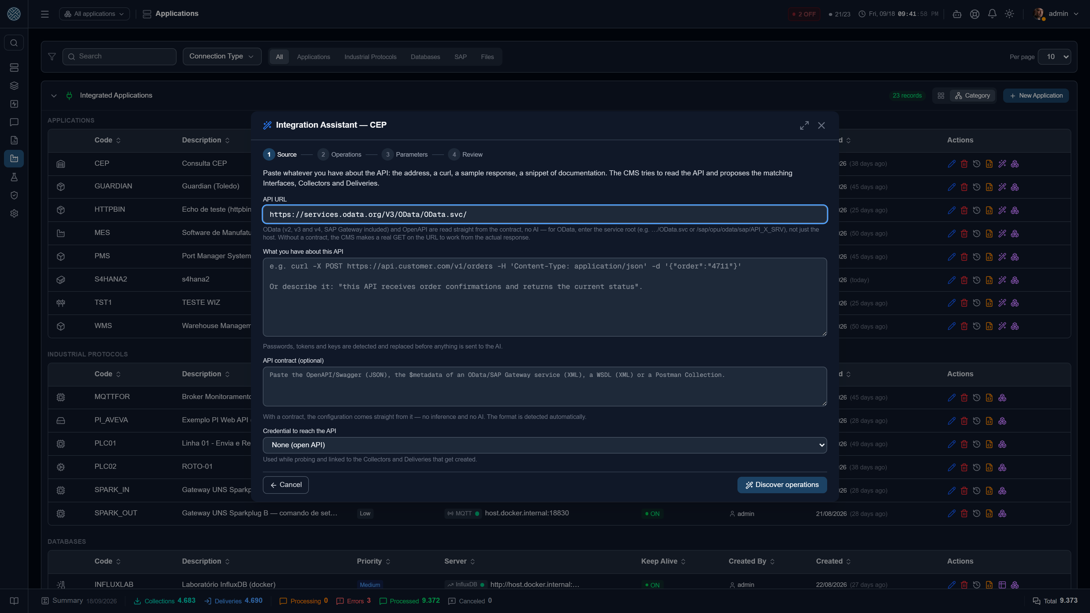
Task: Open the cubes icon in the S4HANA2 row
Action: point(1015,280)
